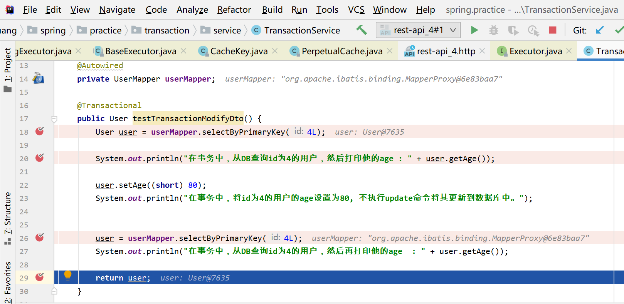The width and height of the screenshot is (624, 304).
Task: Stop the running process with red square
Action: [553, 30]
